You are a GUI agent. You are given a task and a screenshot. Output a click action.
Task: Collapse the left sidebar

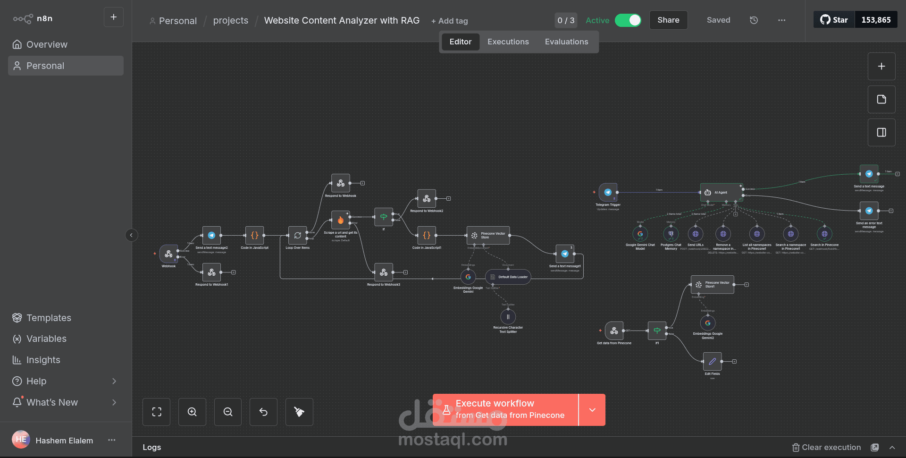point(132,235)
